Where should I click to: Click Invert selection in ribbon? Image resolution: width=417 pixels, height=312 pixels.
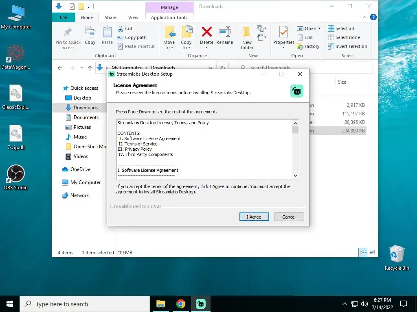pos(348,46)
